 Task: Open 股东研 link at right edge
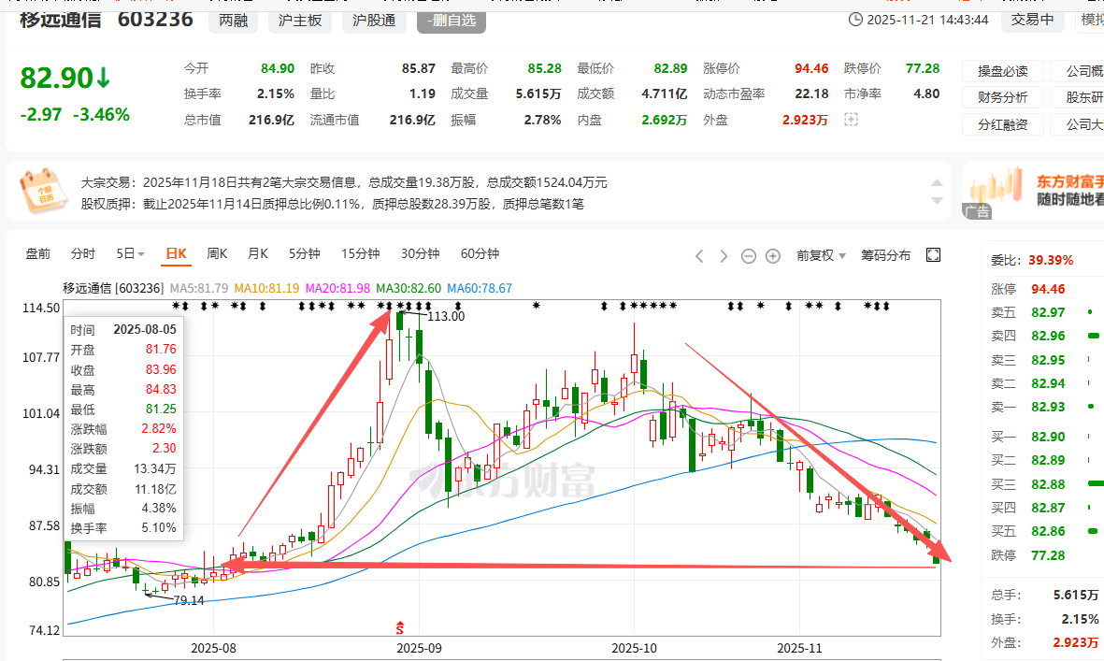point(1077,97)
